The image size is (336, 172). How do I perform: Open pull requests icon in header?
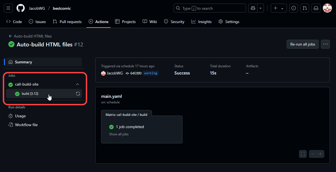click(x=305, y=8)
